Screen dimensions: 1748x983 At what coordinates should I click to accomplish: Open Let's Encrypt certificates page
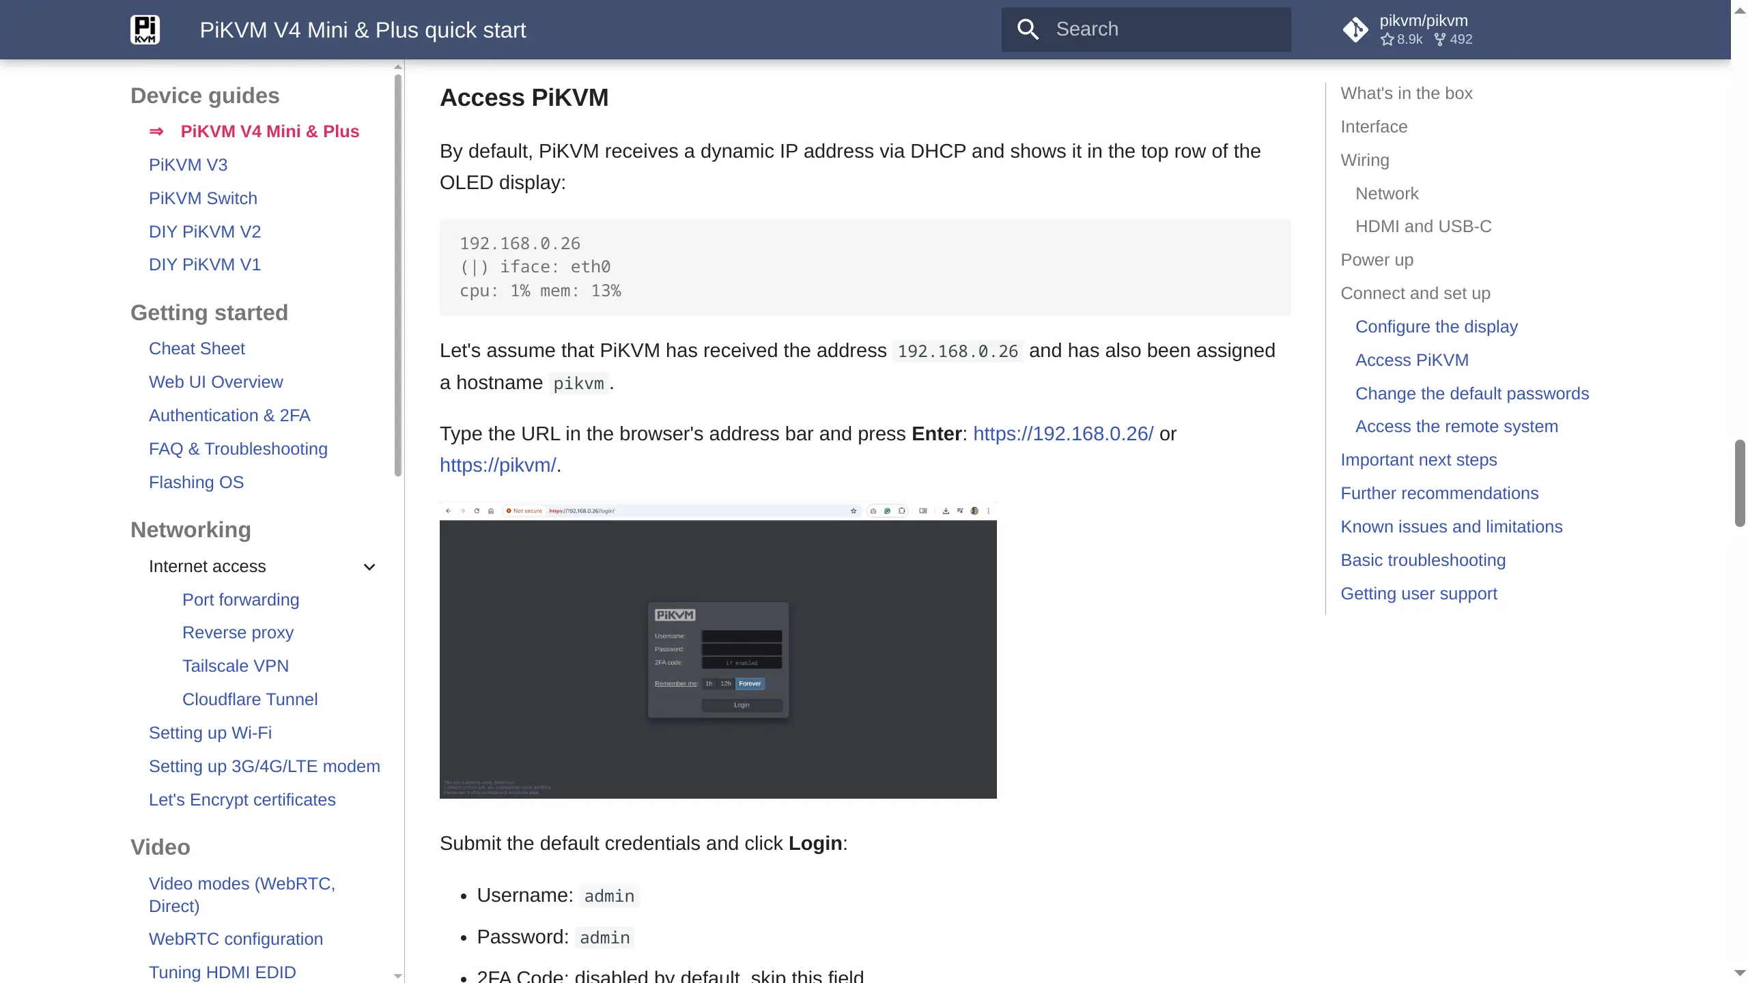tap(242, 800)
